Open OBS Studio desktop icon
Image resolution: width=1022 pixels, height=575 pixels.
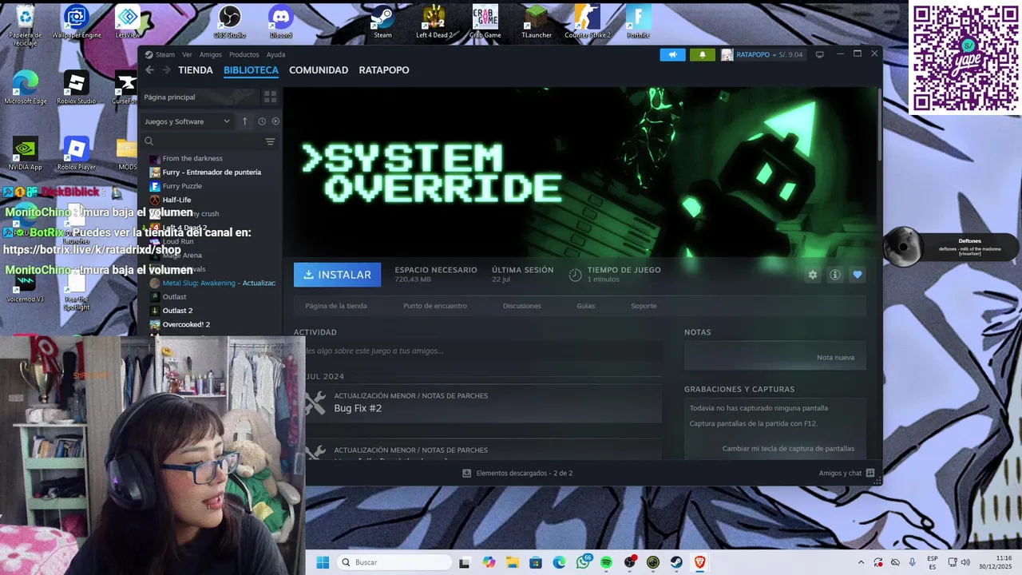(x=230, y=22)
